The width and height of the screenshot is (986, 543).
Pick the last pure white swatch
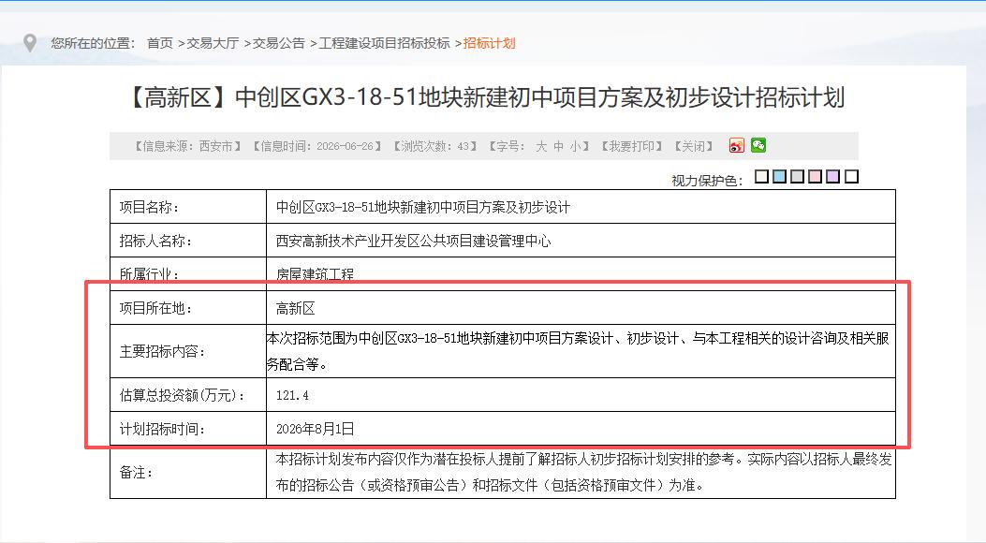click(851, 176)
